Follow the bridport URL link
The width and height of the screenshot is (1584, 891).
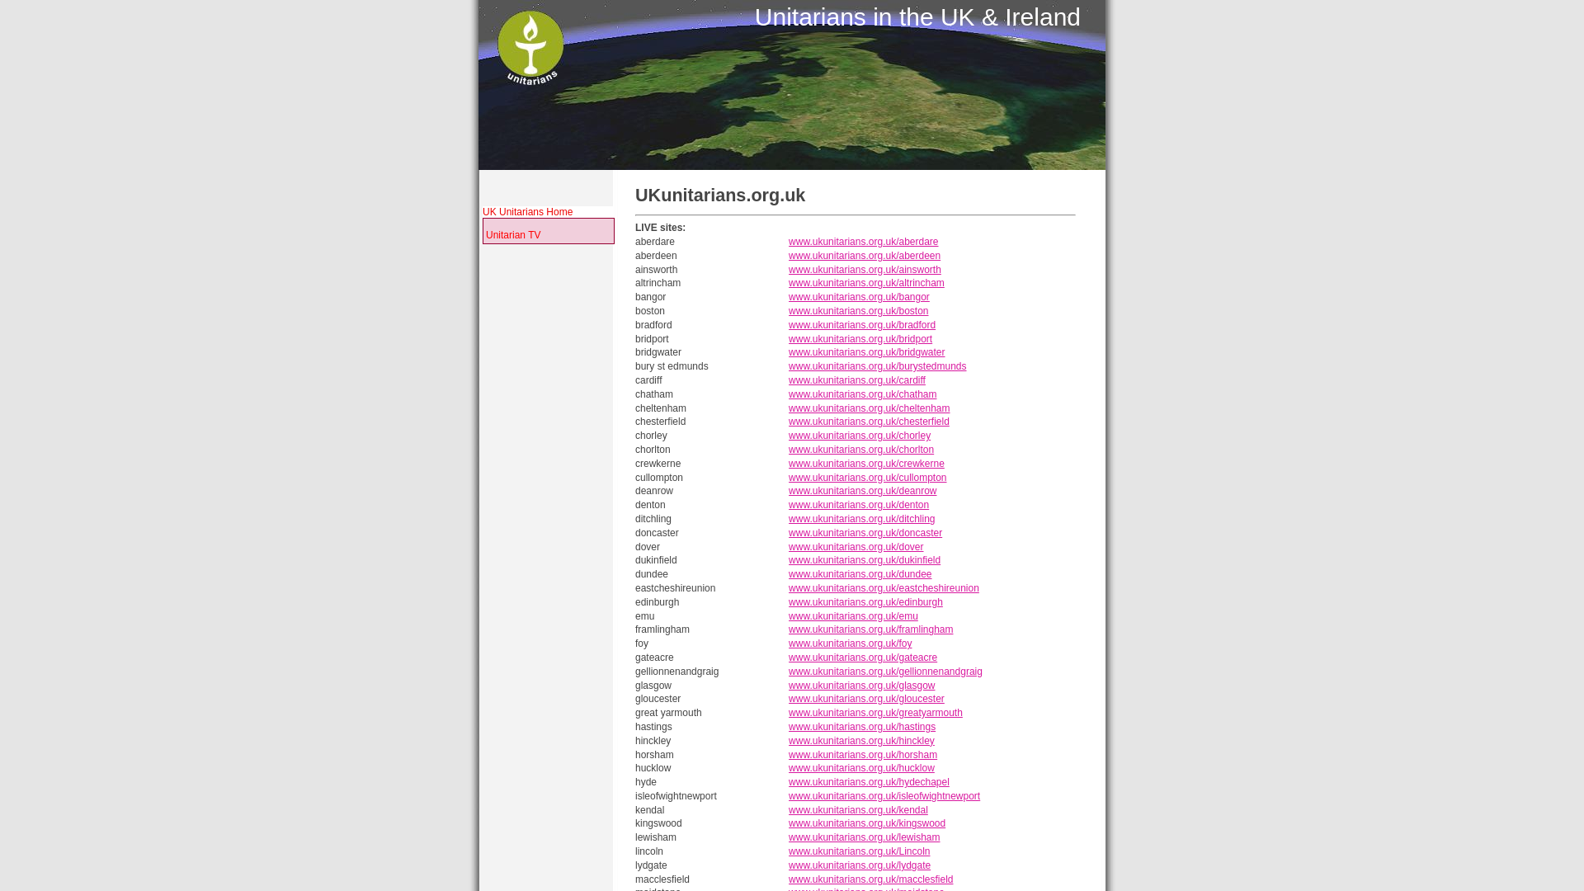click(x=860, y=339)
